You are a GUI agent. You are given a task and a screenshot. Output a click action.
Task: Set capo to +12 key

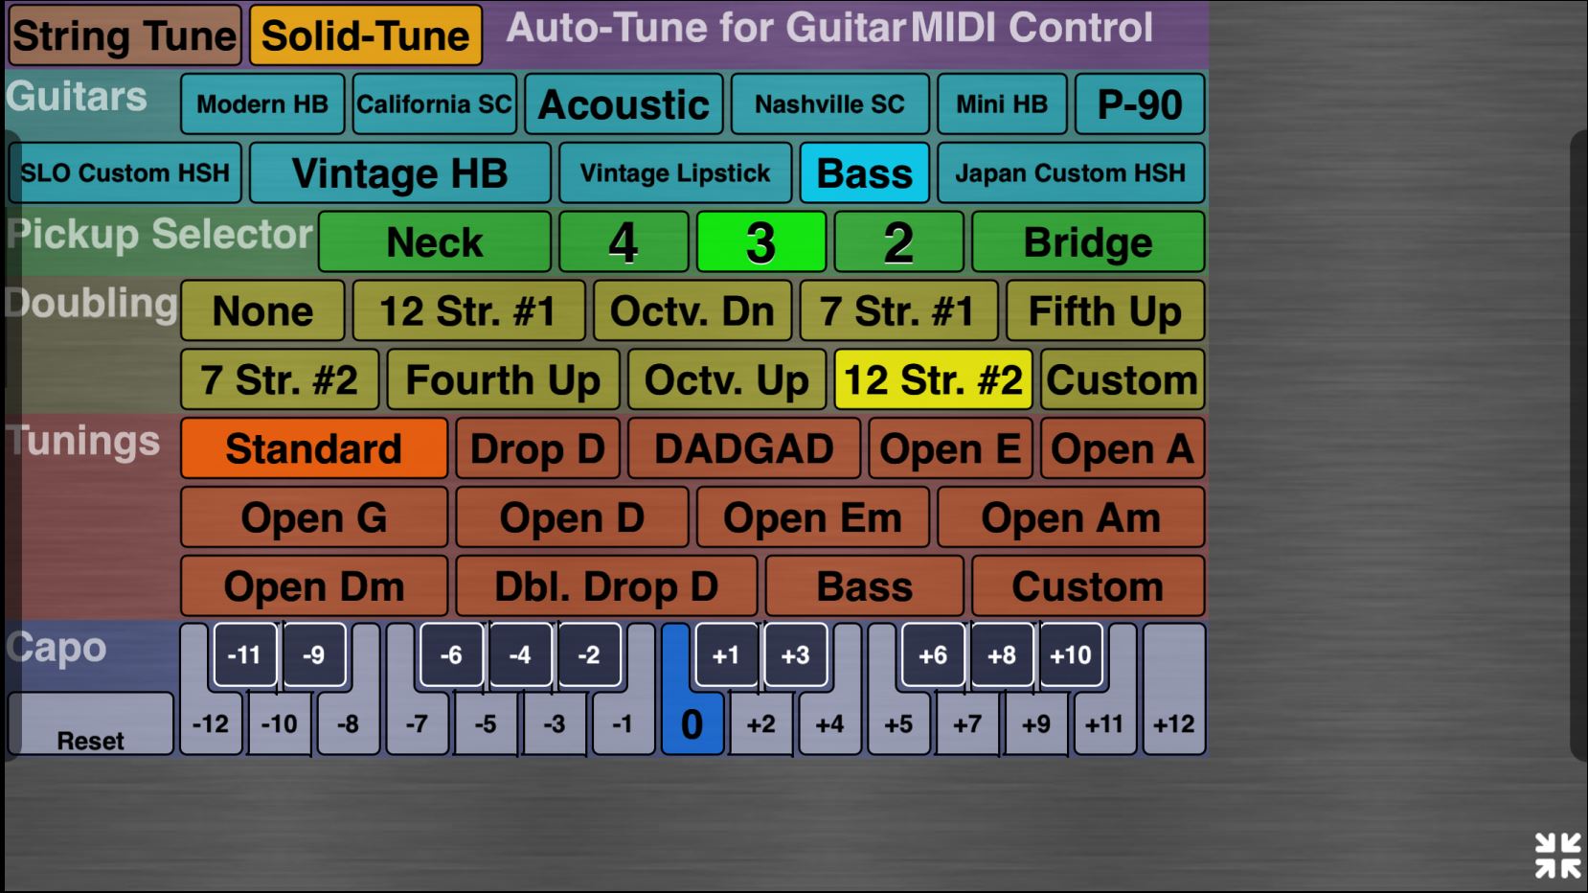pos(1174,724)
